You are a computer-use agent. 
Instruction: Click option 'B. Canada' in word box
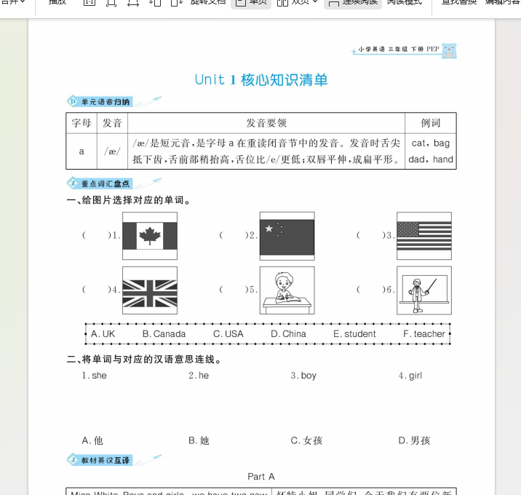click(164, 334)
